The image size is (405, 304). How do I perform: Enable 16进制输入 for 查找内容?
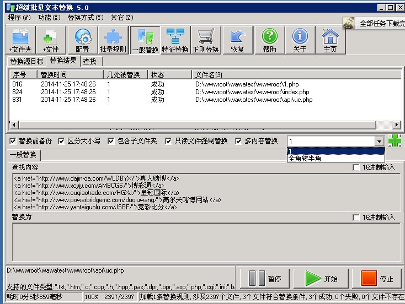(x=356, y=167)
